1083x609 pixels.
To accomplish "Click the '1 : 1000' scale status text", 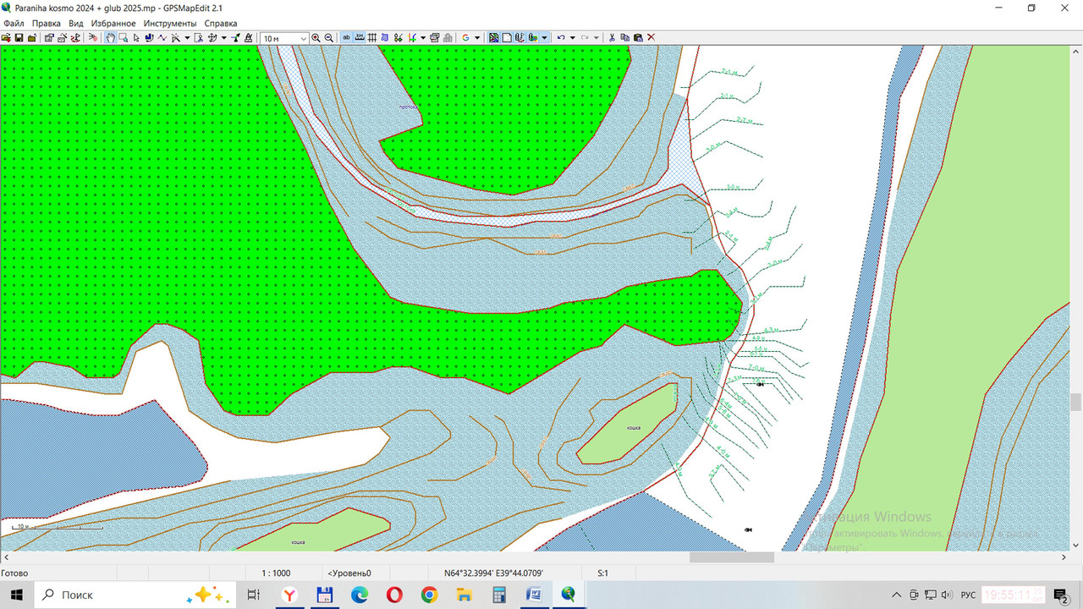I will pyautogui.click(x=276, y=573).
